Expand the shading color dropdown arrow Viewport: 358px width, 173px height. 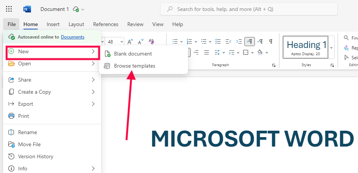pos(267,53)
